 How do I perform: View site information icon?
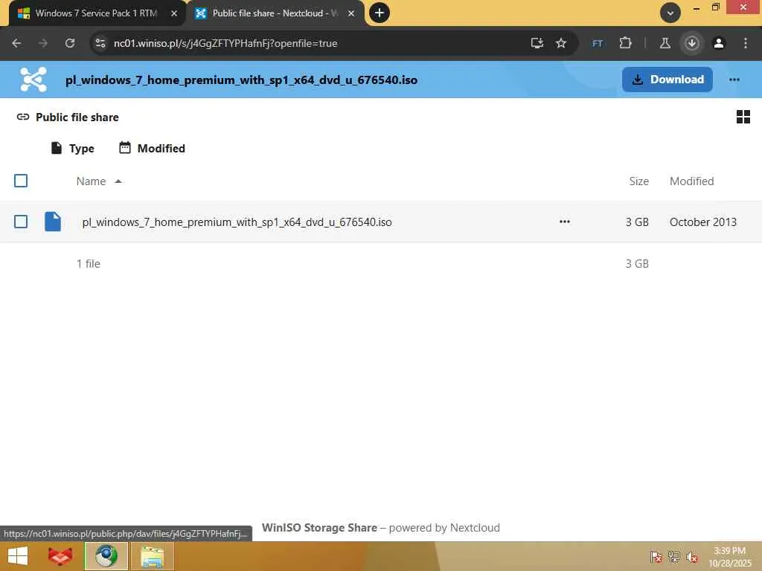point(100,43)
